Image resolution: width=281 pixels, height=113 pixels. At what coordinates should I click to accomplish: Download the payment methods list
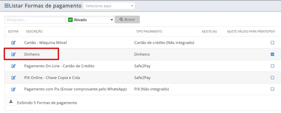tap(11, 102)
